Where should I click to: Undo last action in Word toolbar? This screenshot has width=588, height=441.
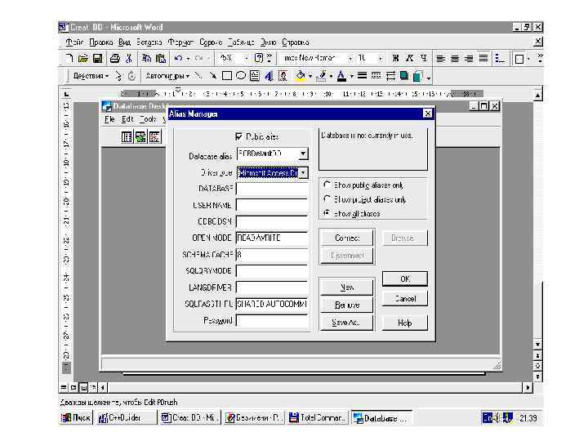(x=178, y=58)
